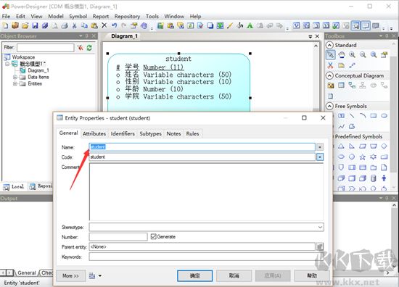Click the 帮助 help button

point(312,275)
